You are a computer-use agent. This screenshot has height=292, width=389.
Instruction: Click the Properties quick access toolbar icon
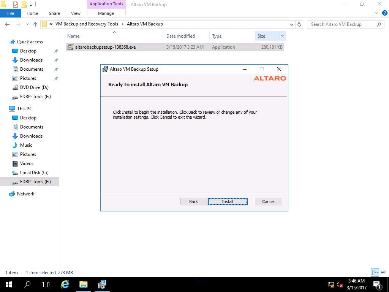pos(15,5)
